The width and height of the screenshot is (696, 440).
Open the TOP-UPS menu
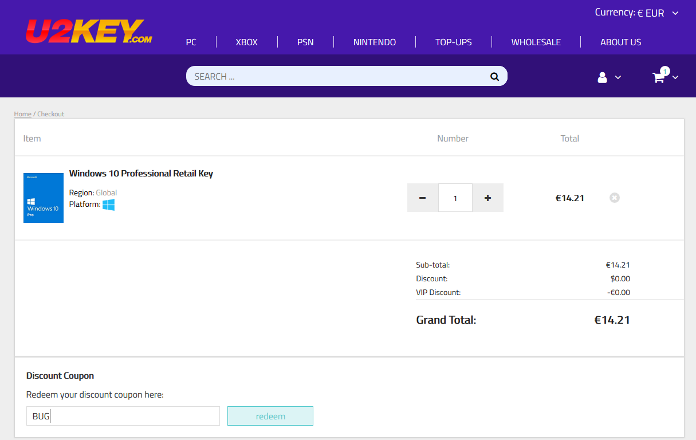click(454, 42)
